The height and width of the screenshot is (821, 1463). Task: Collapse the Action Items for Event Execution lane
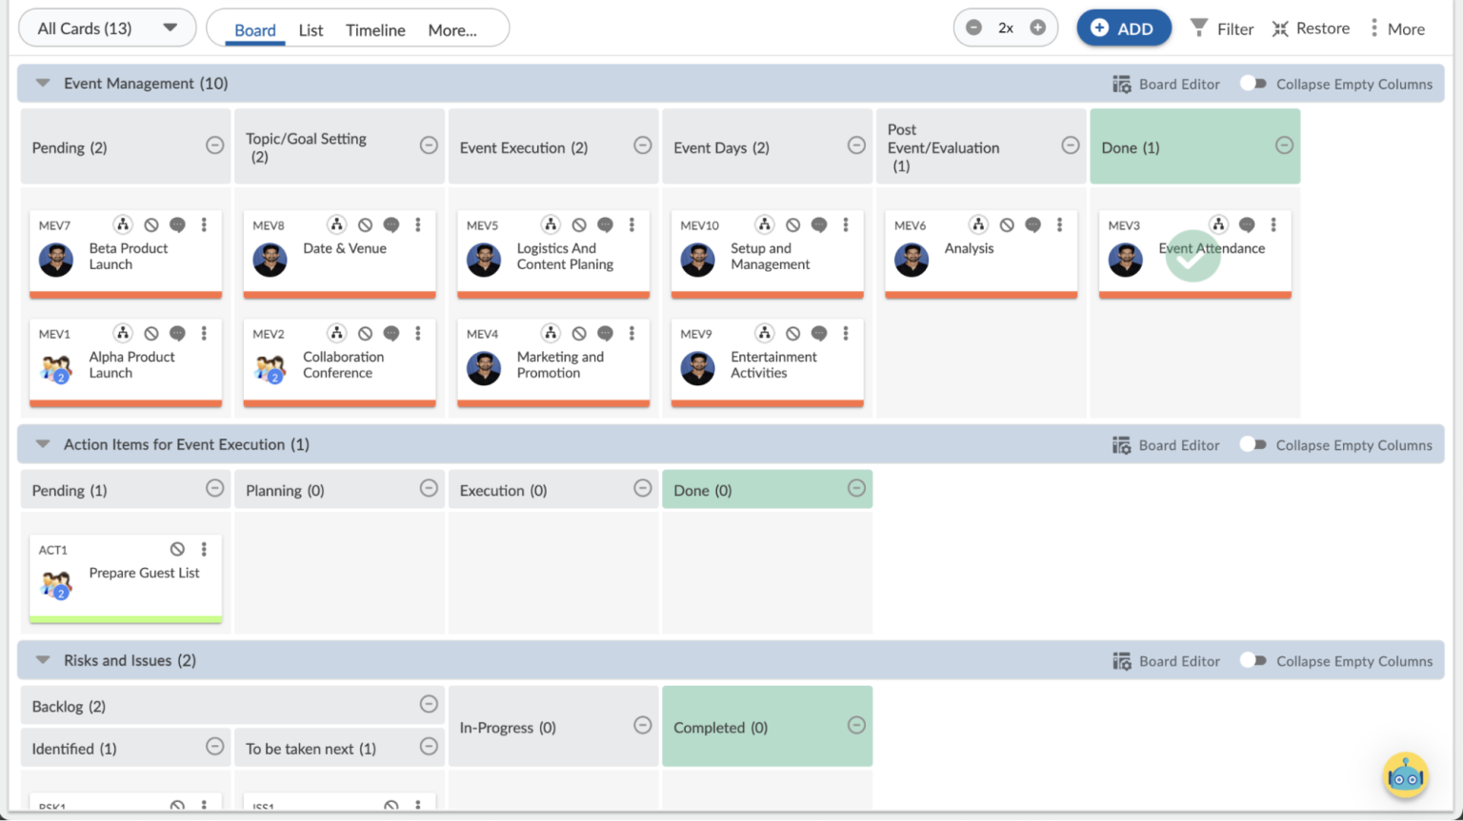(43, 444)
